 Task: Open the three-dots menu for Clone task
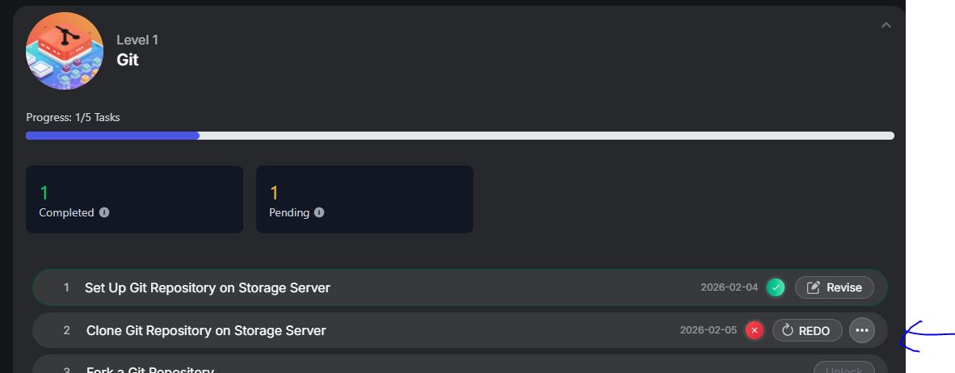pos(862,330)
